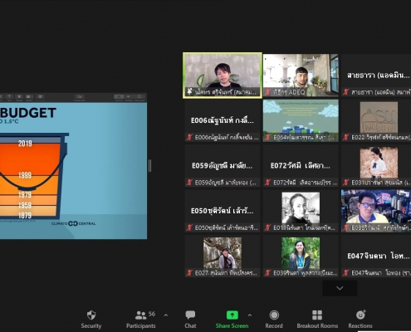This screenshot has width=411, height=332.
Task: Select the active speaker video tile
Action: (223, 76)
